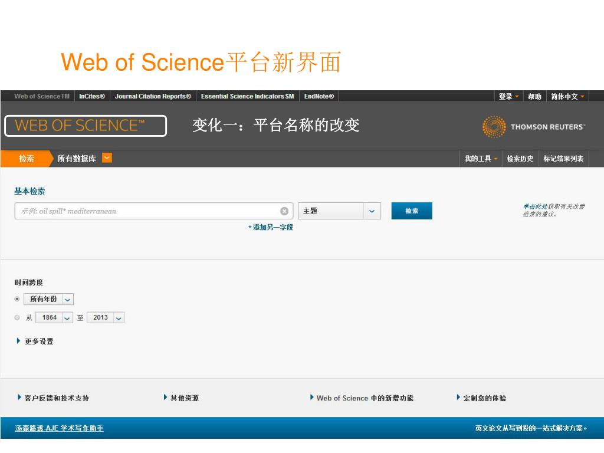Open the 登录 login menu
Viewport: 604px width, 453px height.
point(508,96)
